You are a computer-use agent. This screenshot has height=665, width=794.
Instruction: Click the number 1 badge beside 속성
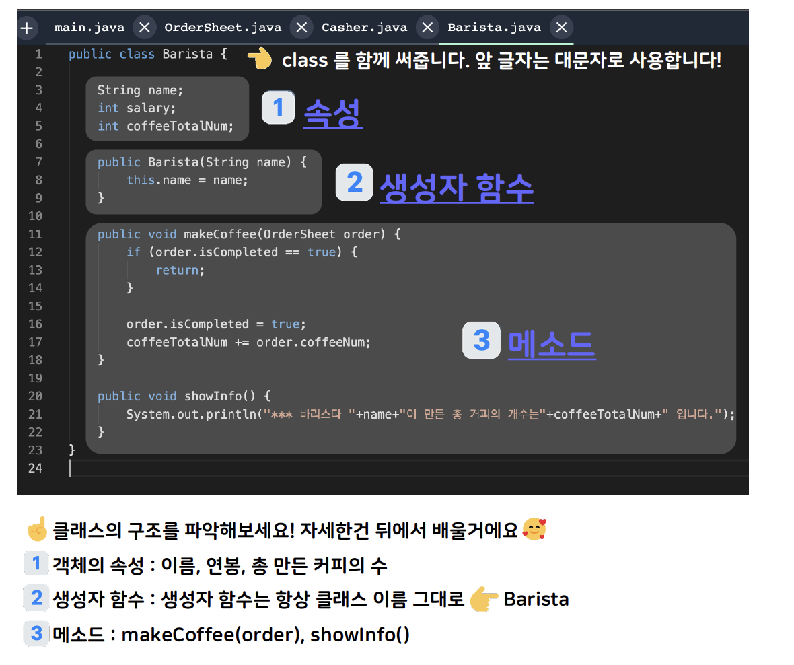pos(278,108)
